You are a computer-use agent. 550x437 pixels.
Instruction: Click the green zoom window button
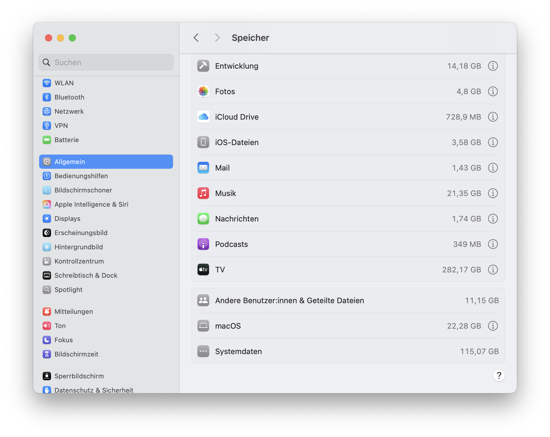point(72,38)
